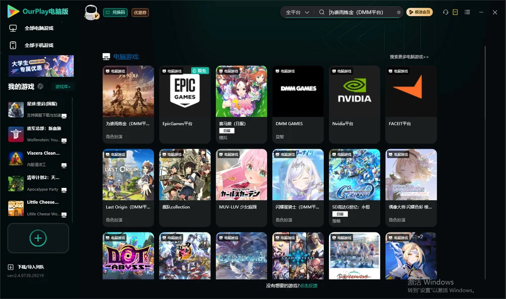Viewport: 506px width, 299px height.
Task: Select Little Cheese... in my games
Action: 38,208
